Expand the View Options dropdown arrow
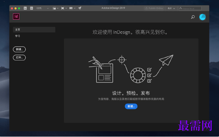 [58, 8]
